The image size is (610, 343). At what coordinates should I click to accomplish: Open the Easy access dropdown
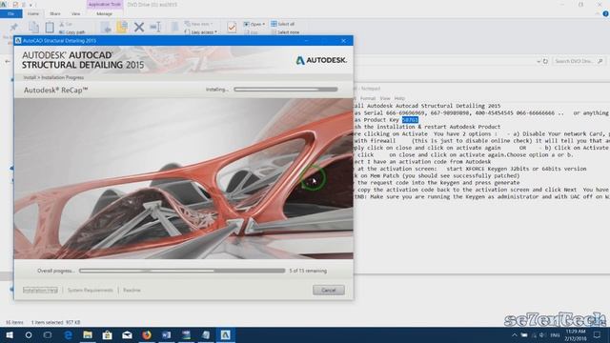(201, 32)
